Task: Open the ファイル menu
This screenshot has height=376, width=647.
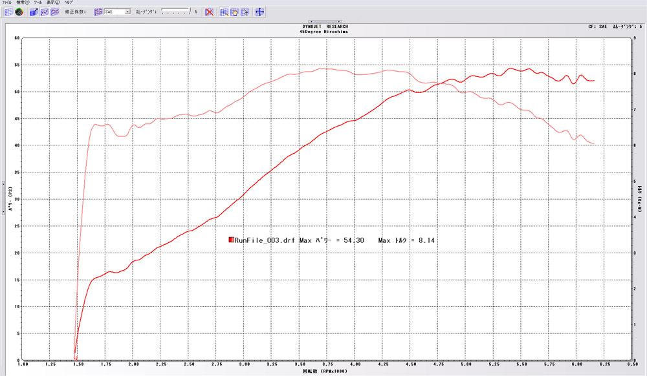Action: click(7, 3)
